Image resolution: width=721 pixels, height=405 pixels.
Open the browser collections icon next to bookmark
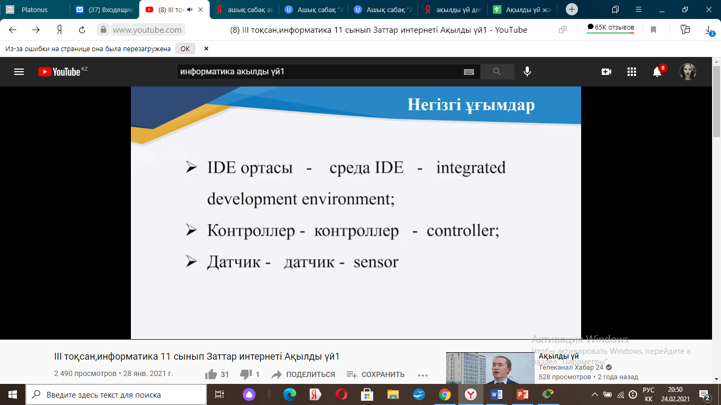click(685, 30)
